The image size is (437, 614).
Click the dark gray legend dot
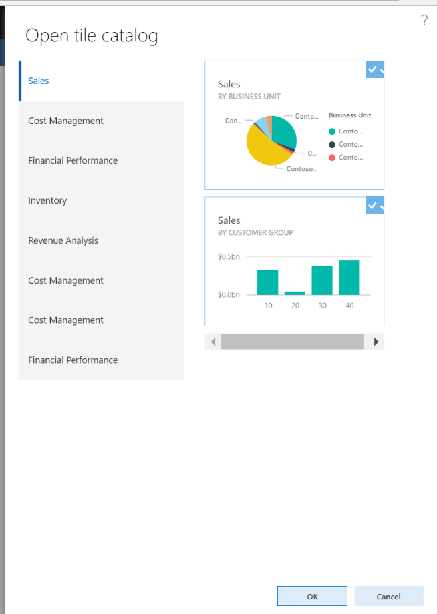(332, 145)
